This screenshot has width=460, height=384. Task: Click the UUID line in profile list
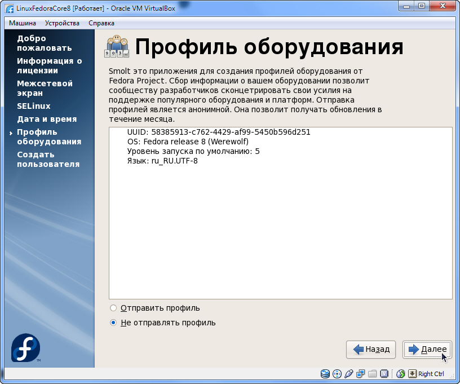[219, 132]
